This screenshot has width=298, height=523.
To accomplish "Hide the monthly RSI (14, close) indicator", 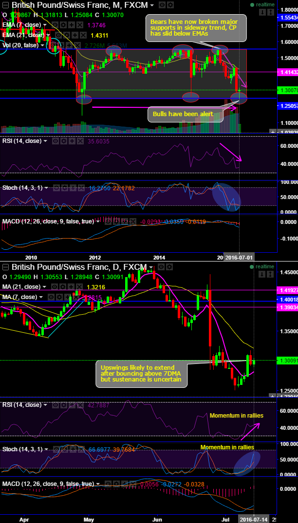I will 56,141.
